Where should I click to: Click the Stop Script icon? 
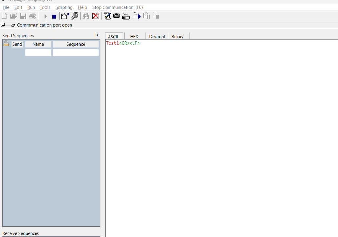click(156, 16)
